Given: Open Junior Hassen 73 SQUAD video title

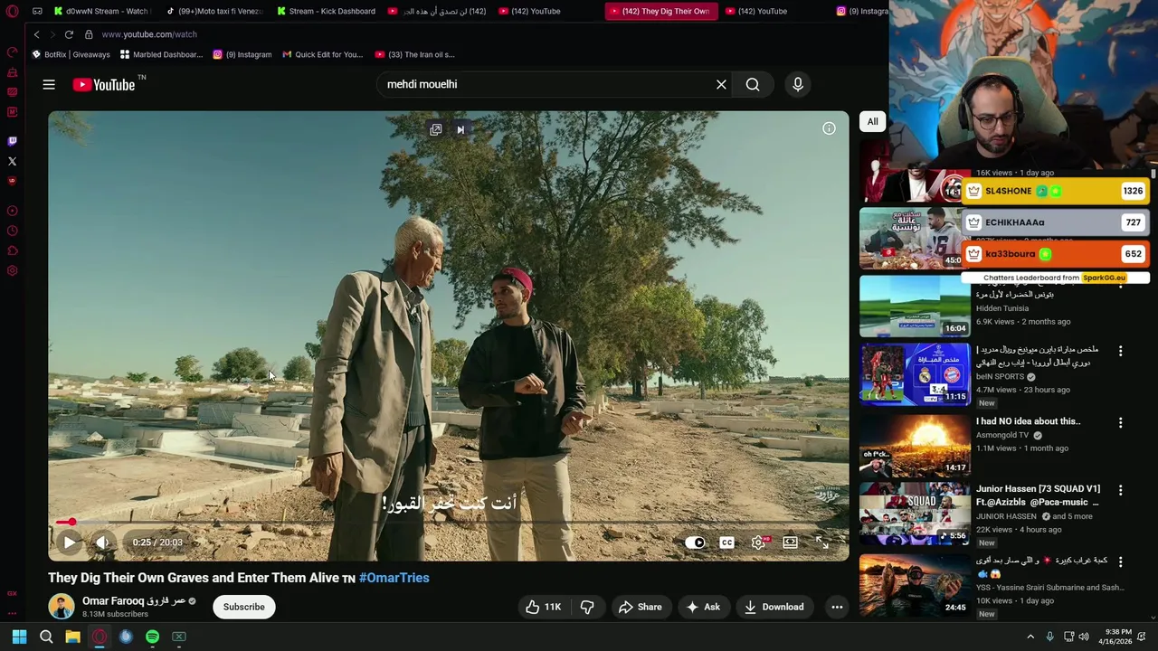Looking at the screenshot, I should pos(1038,495).
